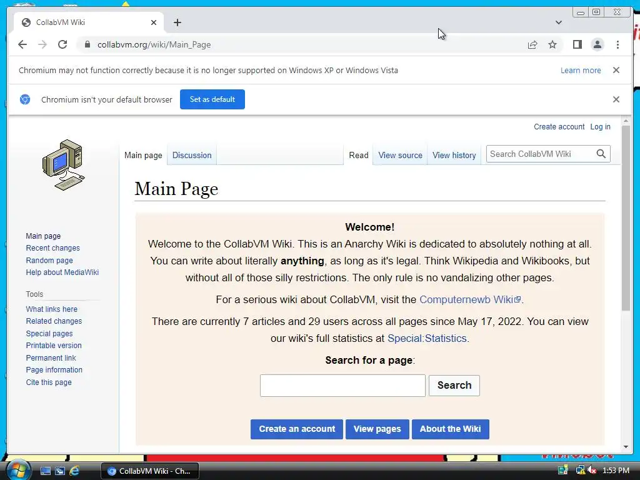Viewport: 640px width, 480px height.
Task: Open Help about MediaWiki link
Action: 62,272
